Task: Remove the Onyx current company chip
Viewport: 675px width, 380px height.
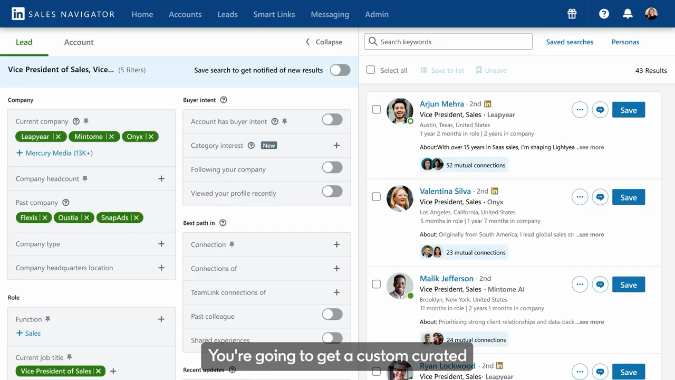Action: [151, 137]
